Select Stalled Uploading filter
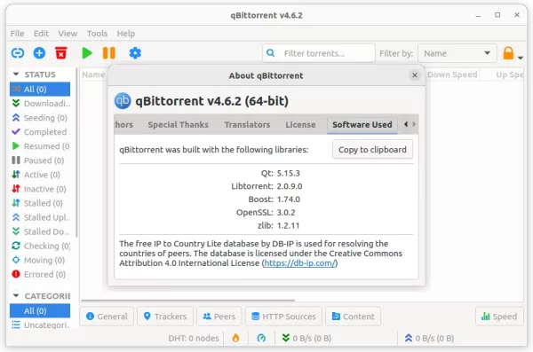 coord(40,217)
